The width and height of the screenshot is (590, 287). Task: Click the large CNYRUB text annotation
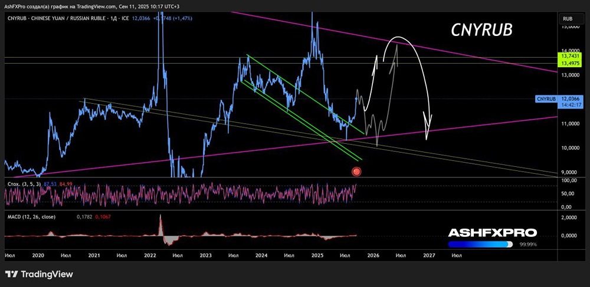[x=481, y=31]
